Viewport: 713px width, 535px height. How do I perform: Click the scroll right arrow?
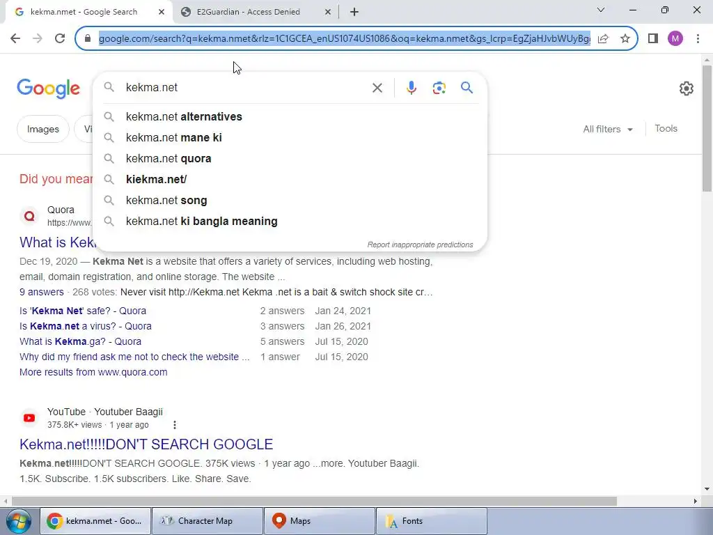(696, 501)
